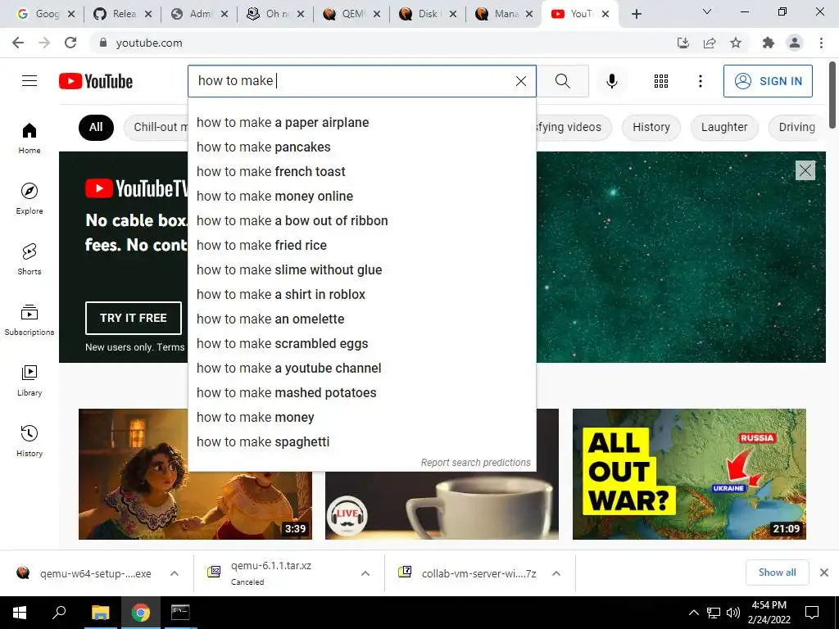Choose suggestion 'how to make spaghetti'
This screenshot has height=629, width=839.
pos(361,442)
